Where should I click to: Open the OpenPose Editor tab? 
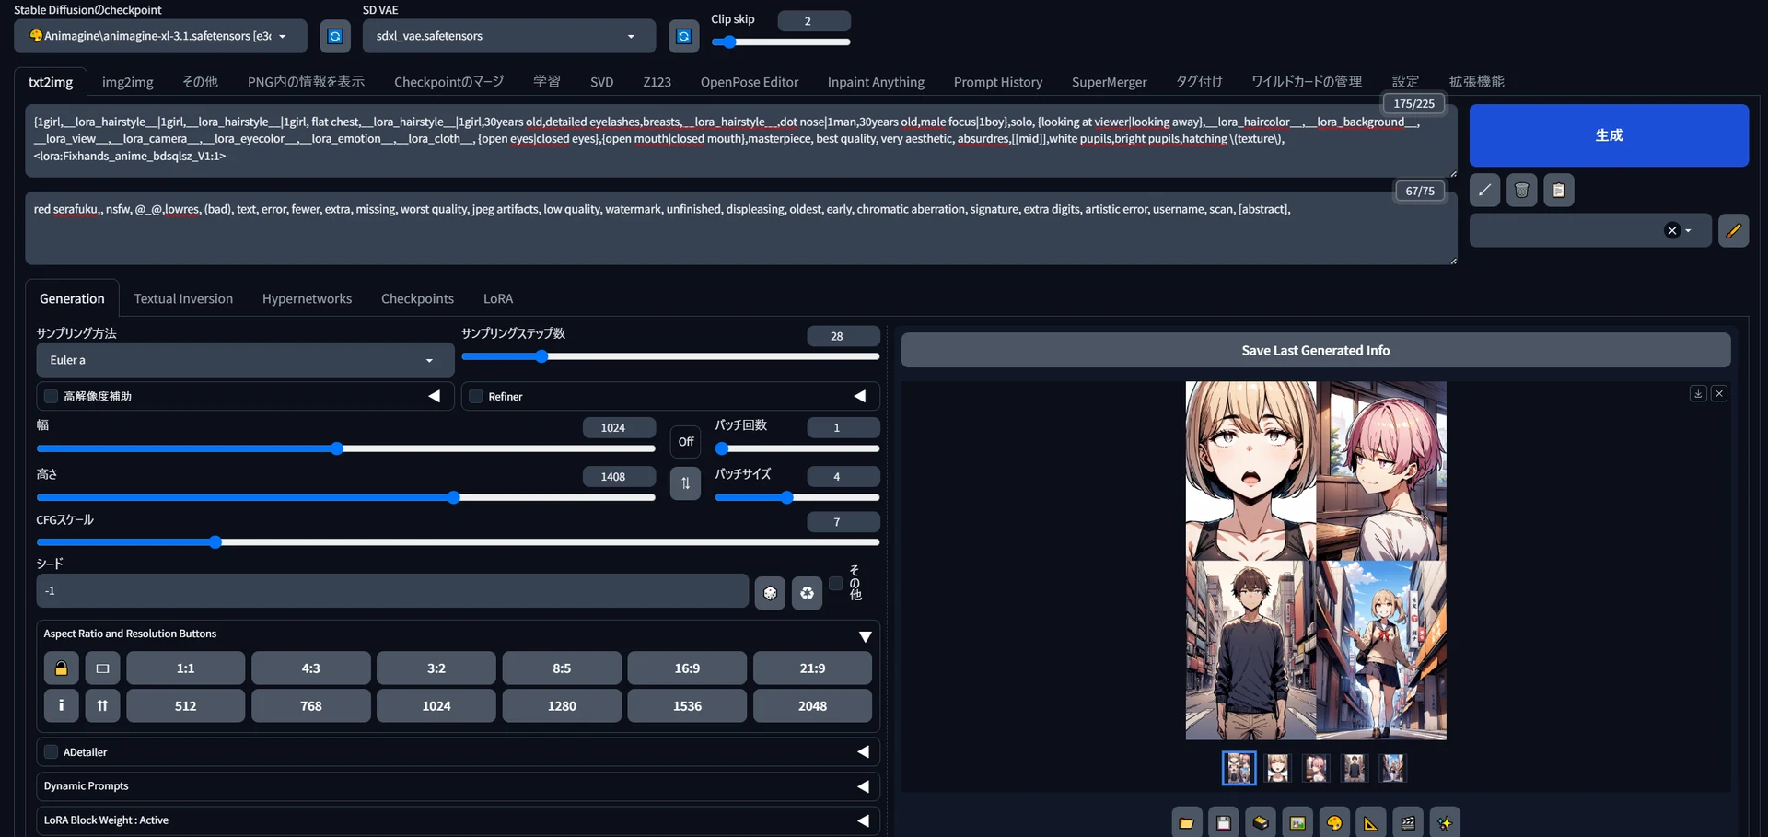point(750,82)
